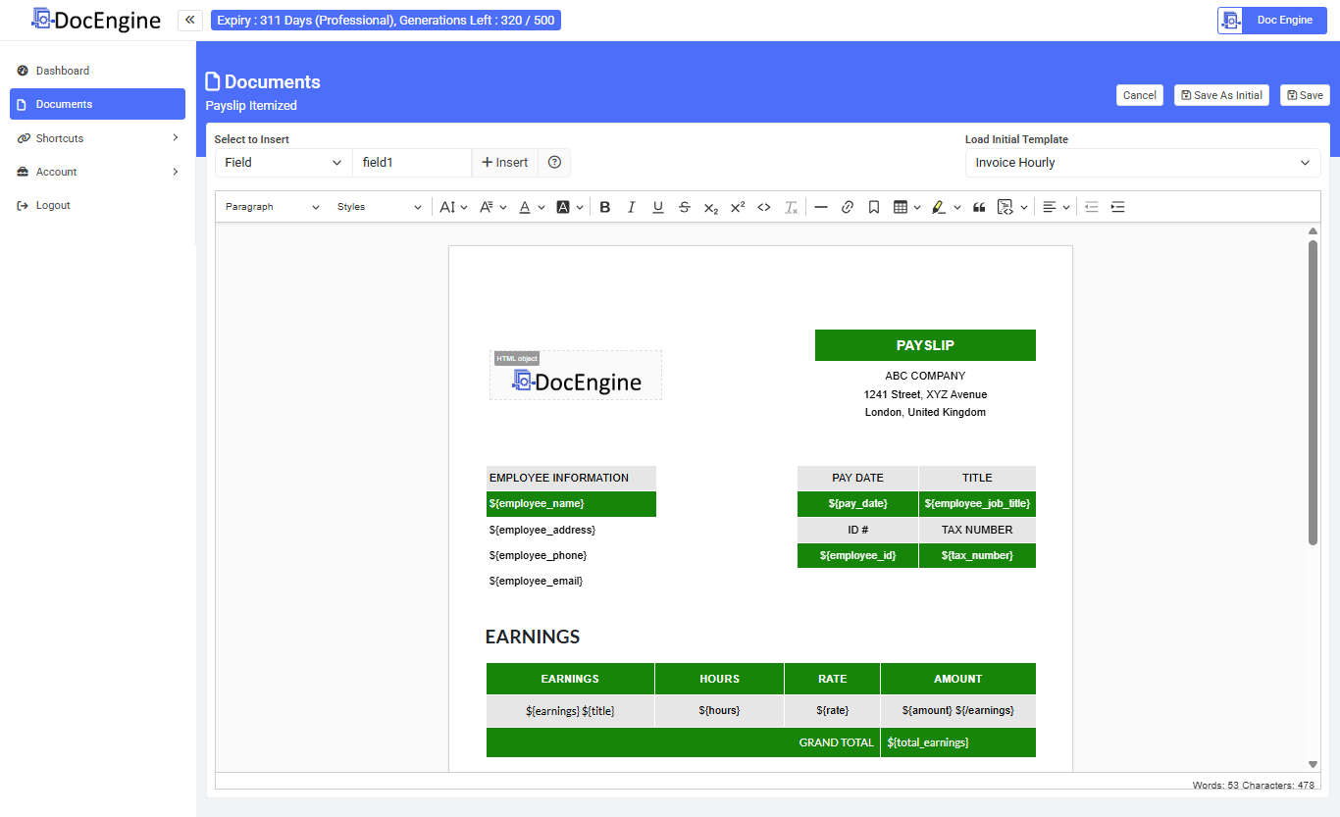The height and width of the screenshot is (817, 1340).
Task: Click the insert link icon
Action: [848, 207]
